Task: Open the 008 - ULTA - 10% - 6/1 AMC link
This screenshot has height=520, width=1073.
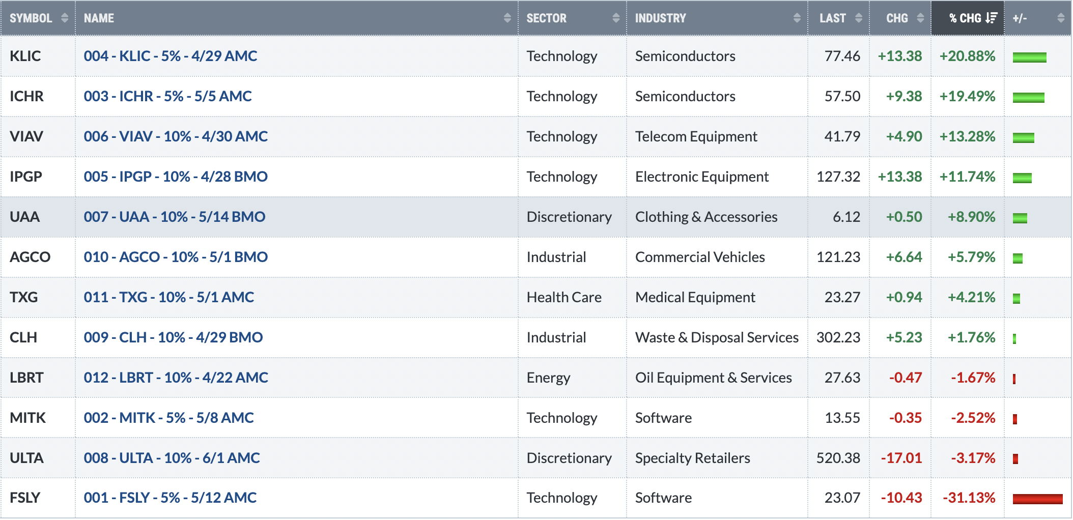Action: coord(172,458)
